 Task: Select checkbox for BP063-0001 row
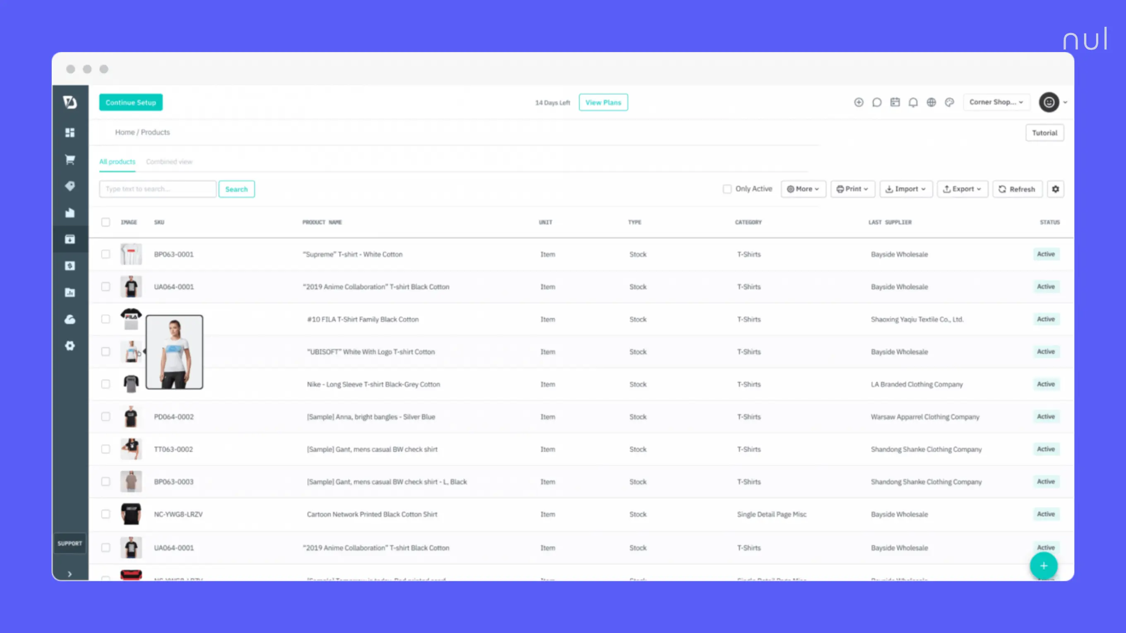pos(106,254)
